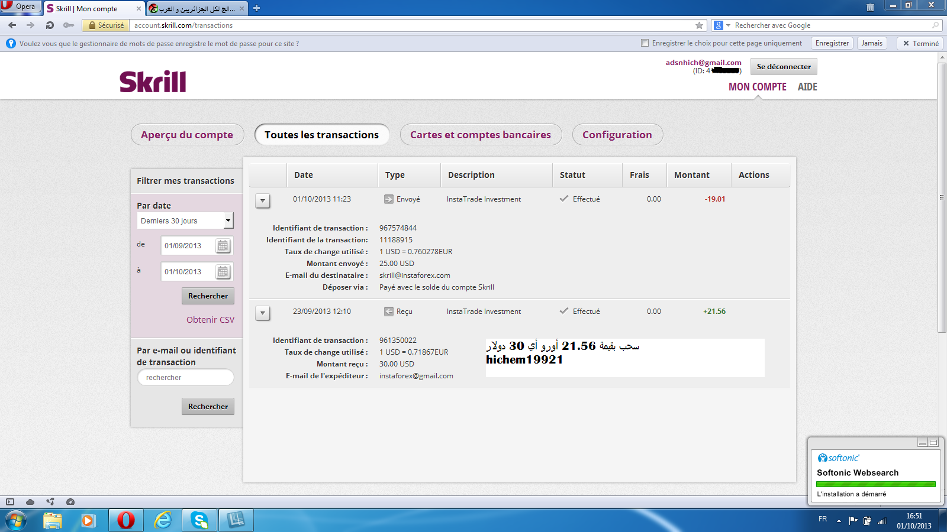Focus the 'rechercher' e-mail or ID field

click(x=185, y=377)
